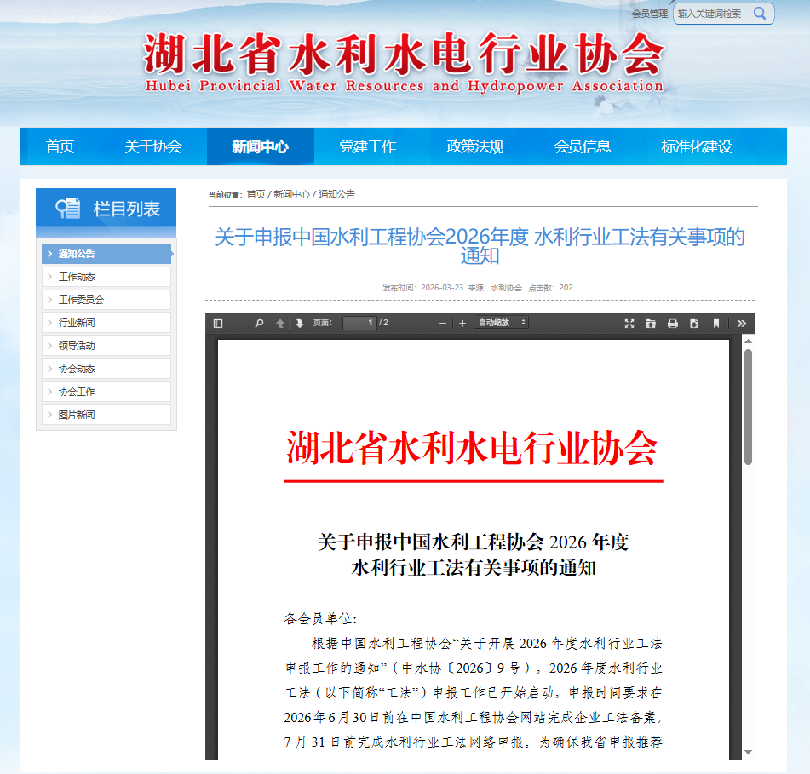Expand the PDF more tools menu
Image resolution: width=810 pixels, height=774 pixels.
click(742, 324)
